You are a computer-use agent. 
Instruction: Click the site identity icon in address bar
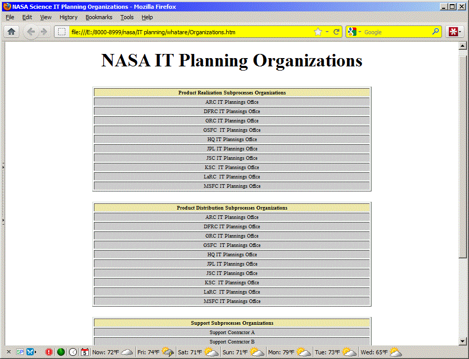62,32
